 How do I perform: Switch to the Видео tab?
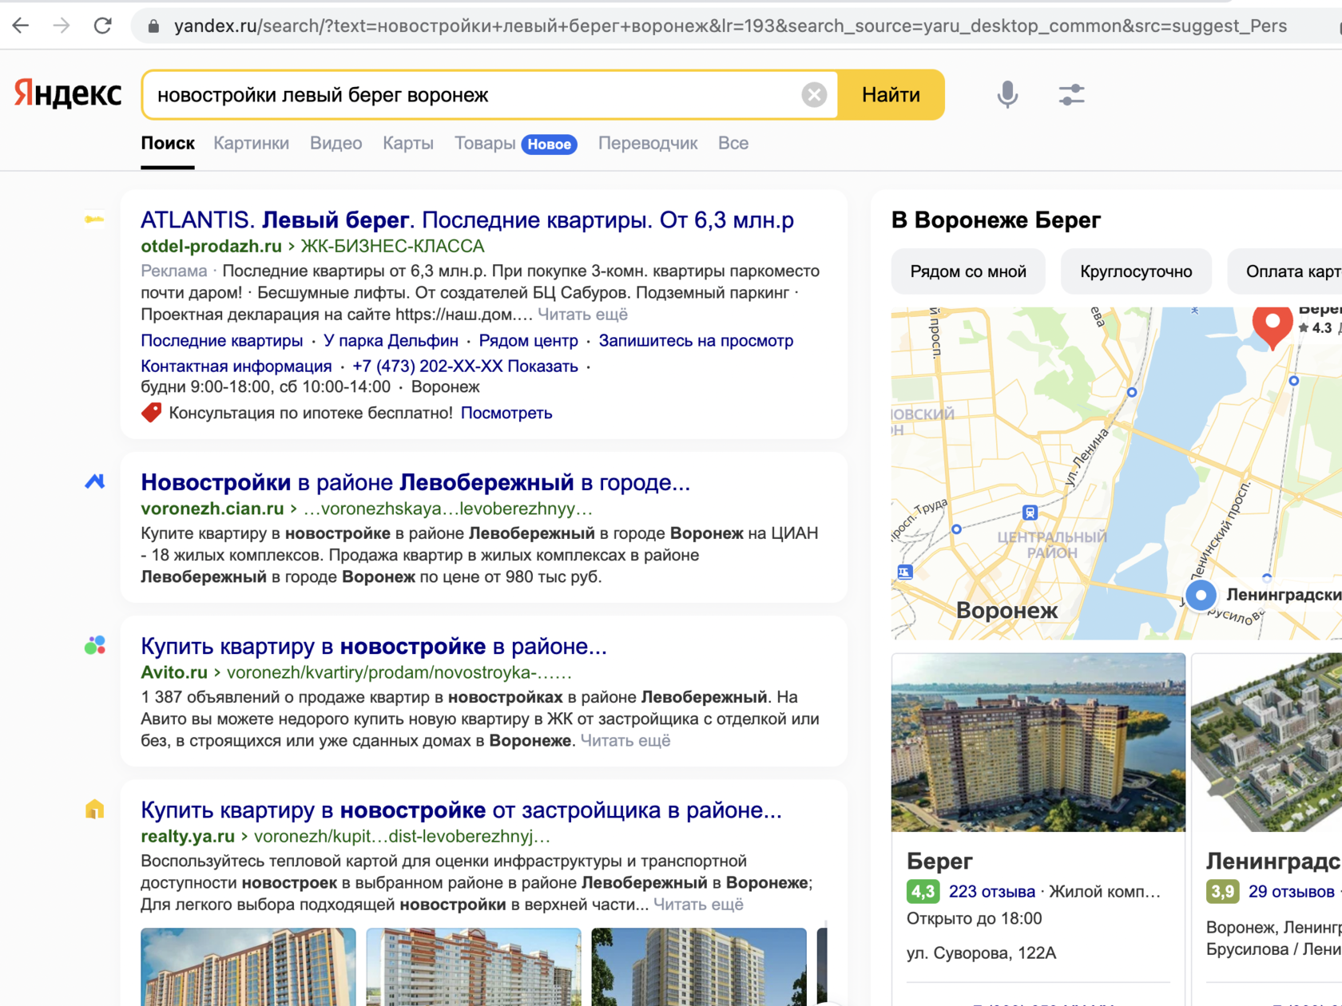(335, 144)
